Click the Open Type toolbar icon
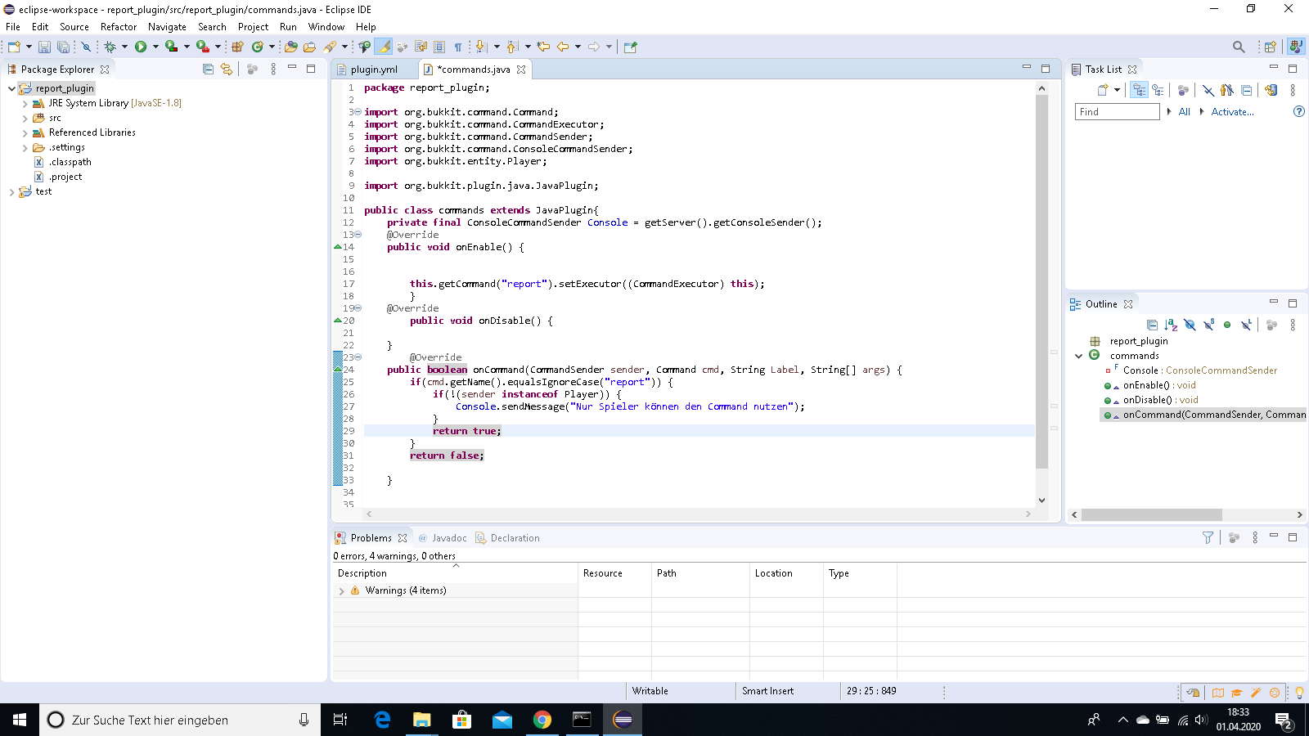The height and width of the screenshot is (736, 1309). [290, 47]
